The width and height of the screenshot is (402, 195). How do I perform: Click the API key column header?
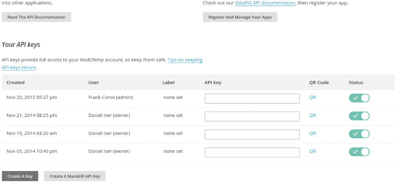tap(213, 82)
